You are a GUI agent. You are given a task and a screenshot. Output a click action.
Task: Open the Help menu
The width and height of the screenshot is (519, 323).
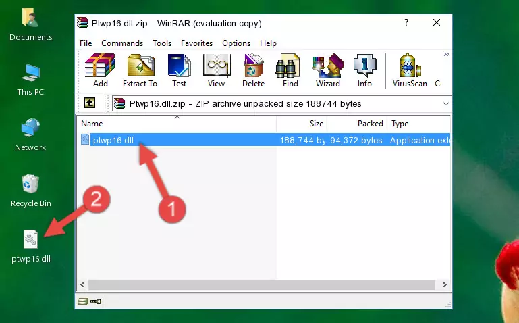pos(268,43)
